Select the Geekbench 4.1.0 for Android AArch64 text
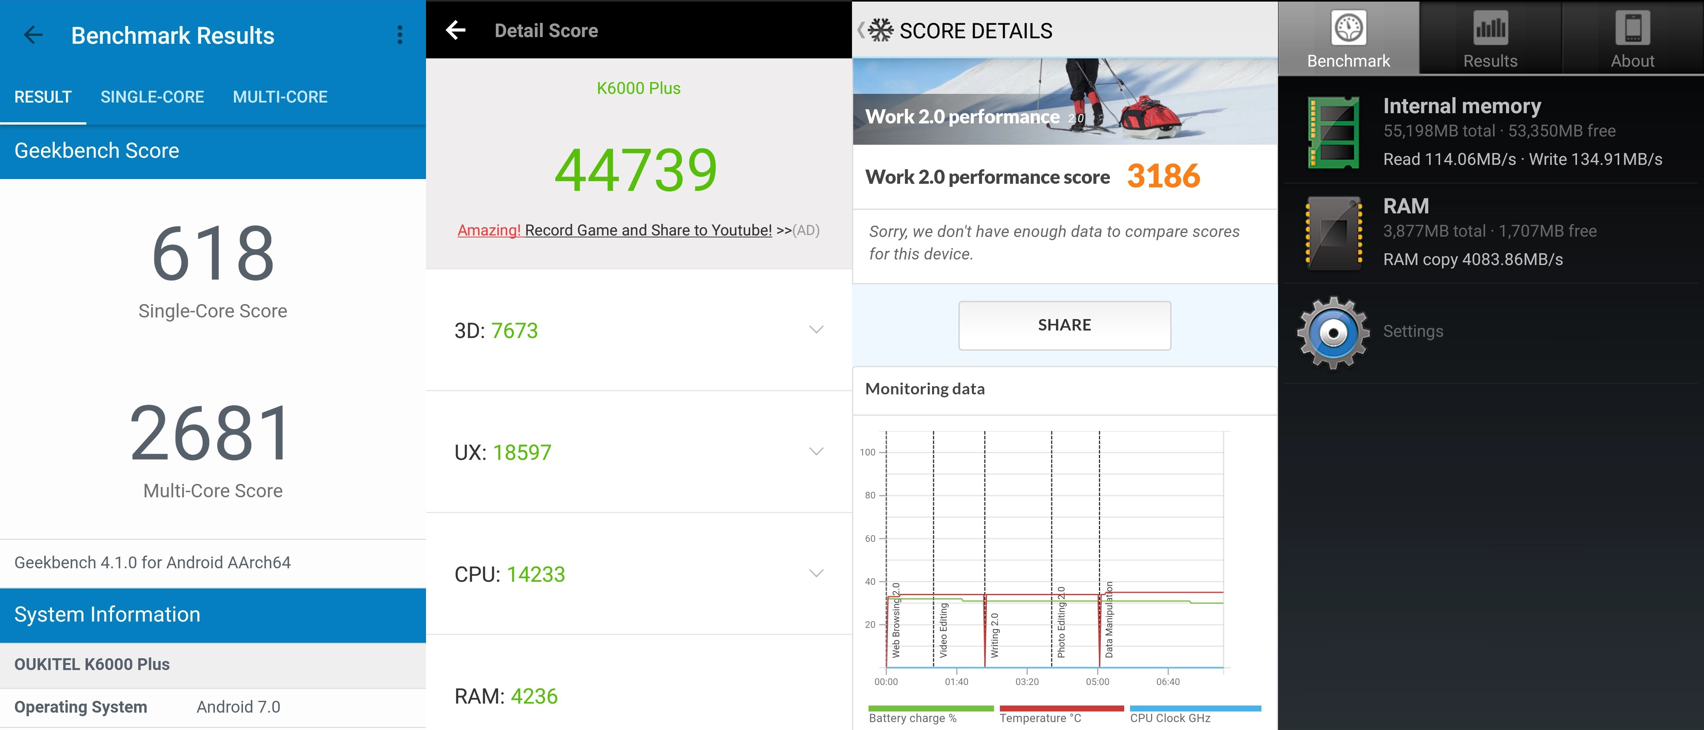This screenshot has height=730, width=1704. 152,563
